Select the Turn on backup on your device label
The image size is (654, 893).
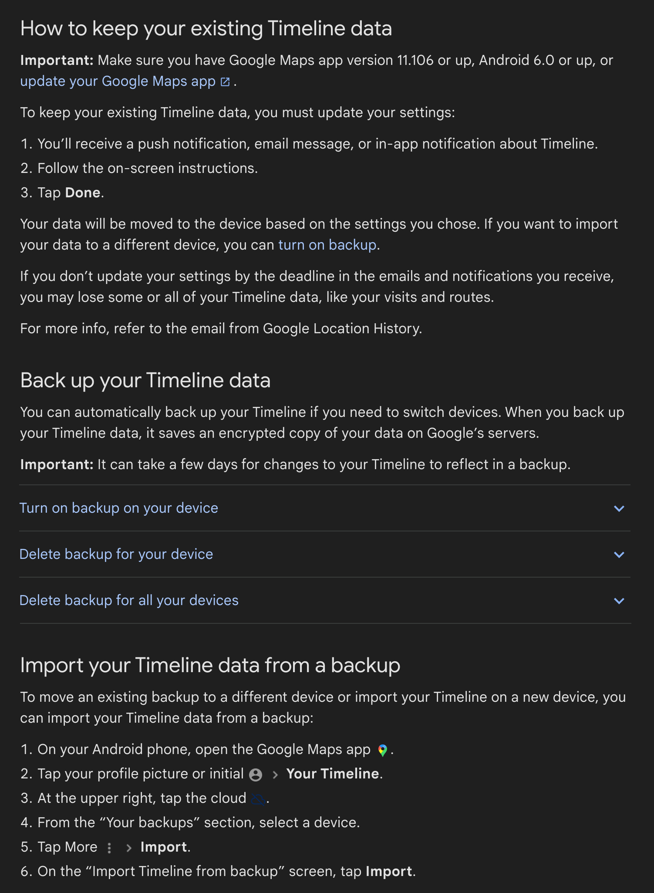(118, 508)
